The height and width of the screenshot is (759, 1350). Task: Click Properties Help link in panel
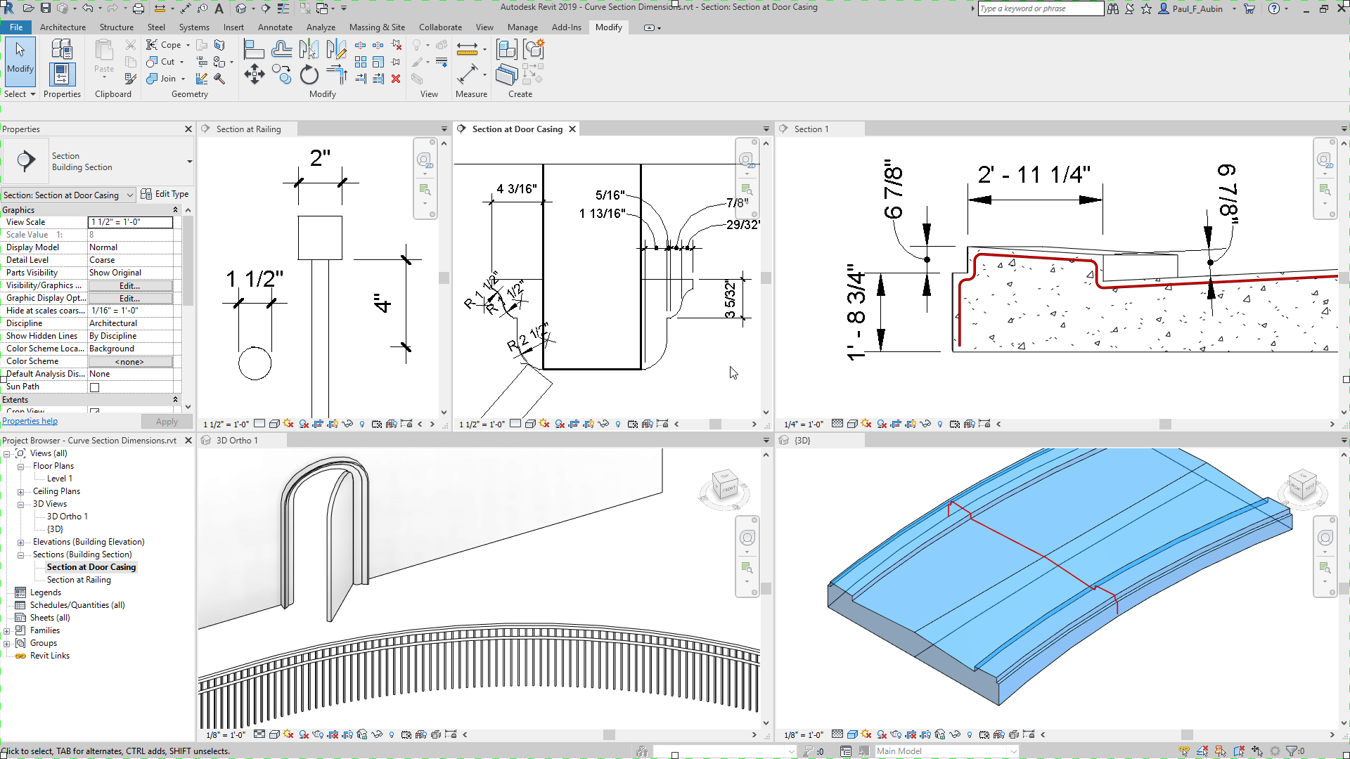coord(31,421)
